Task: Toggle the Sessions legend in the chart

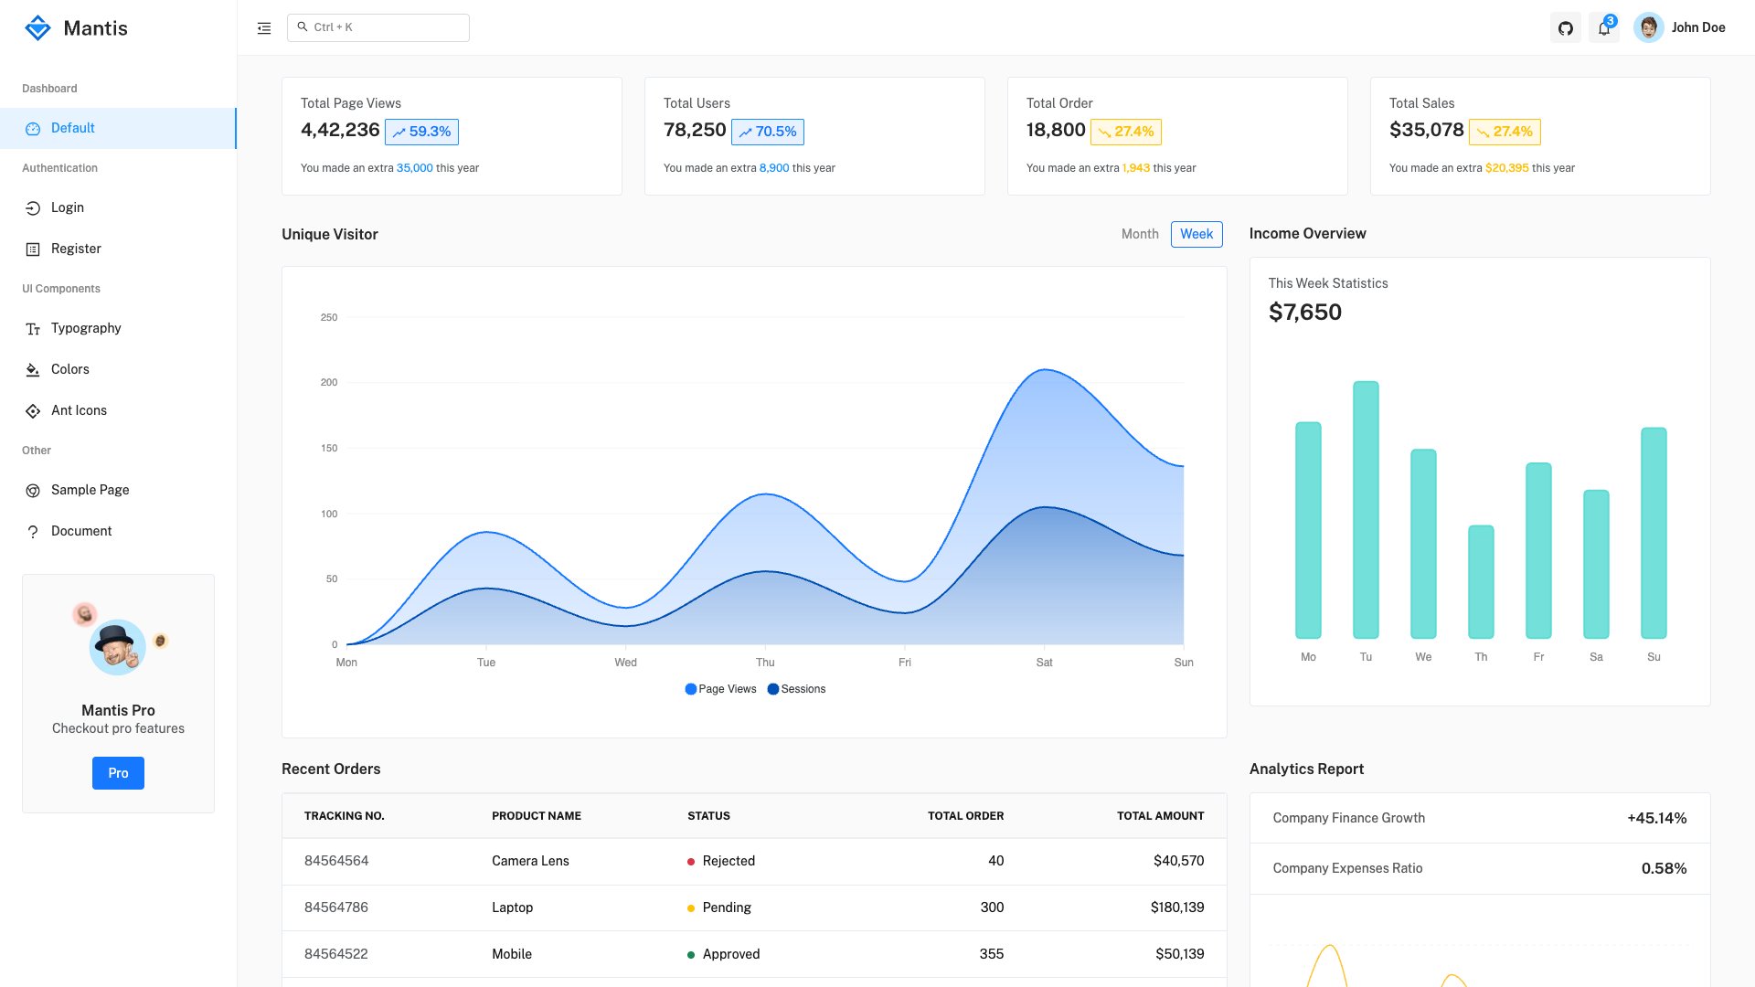Action: pyautogui.click(x=797, y=688)
